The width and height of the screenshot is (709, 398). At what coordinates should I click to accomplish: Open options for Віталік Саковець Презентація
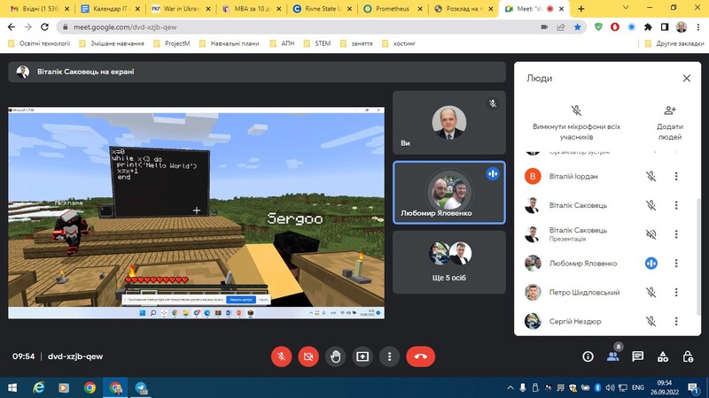(x=676, y=234)
